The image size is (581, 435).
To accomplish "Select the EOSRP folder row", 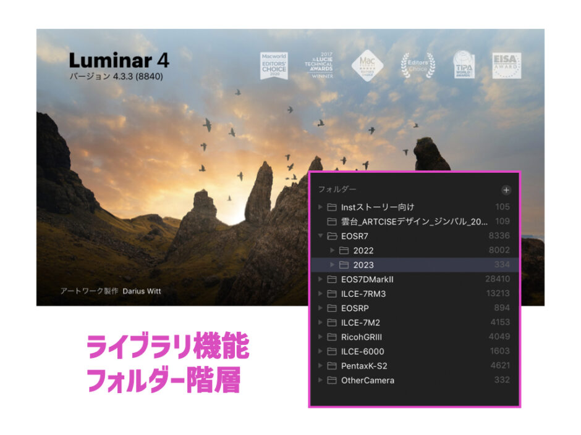I will coord(414,308).
